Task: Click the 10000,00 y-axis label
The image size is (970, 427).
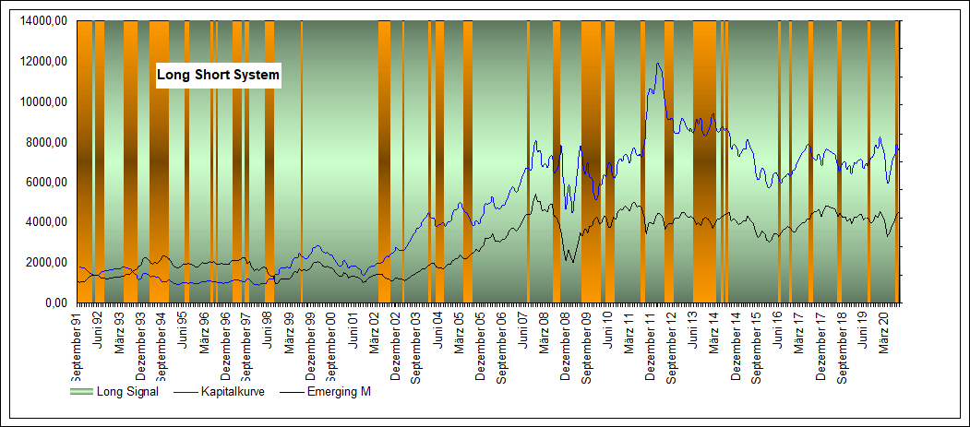Action: tap(42, 102)
